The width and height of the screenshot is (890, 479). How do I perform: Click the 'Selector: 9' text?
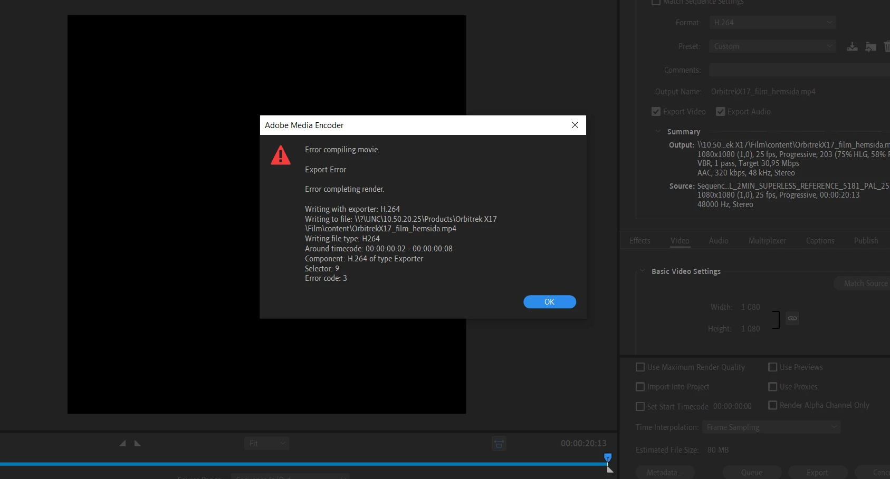[x=322, y=269]
